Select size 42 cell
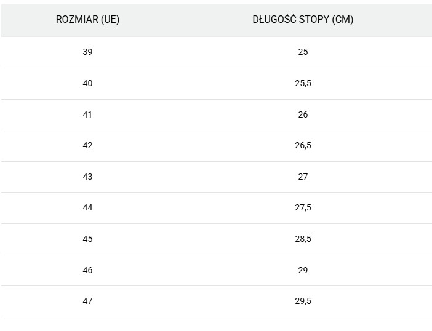432x331 pixels. [87, 146]
